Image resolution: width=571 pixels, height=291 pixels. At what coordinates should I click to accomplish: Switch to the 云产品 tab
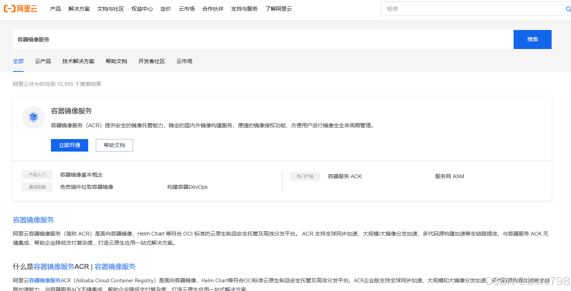43,61
